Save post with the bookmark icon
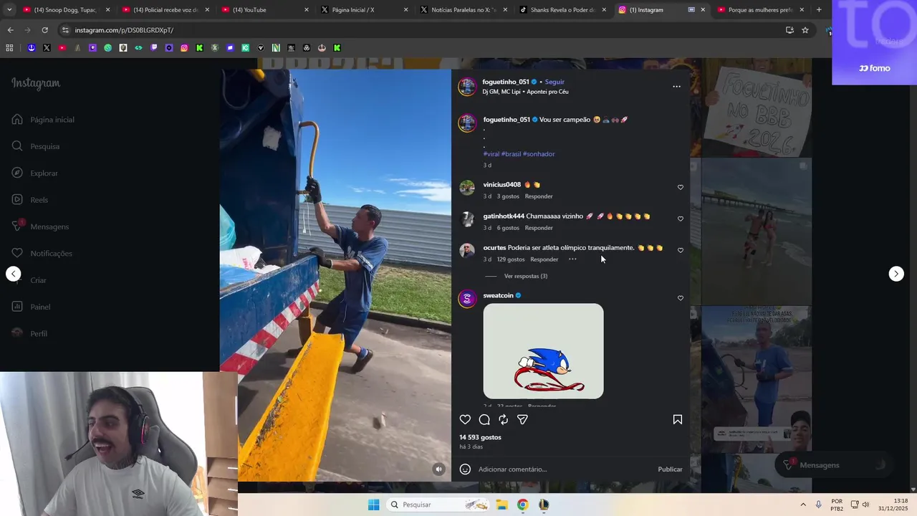Image resolution: width=917 pixels, height=516 pixels. (677, 420)
